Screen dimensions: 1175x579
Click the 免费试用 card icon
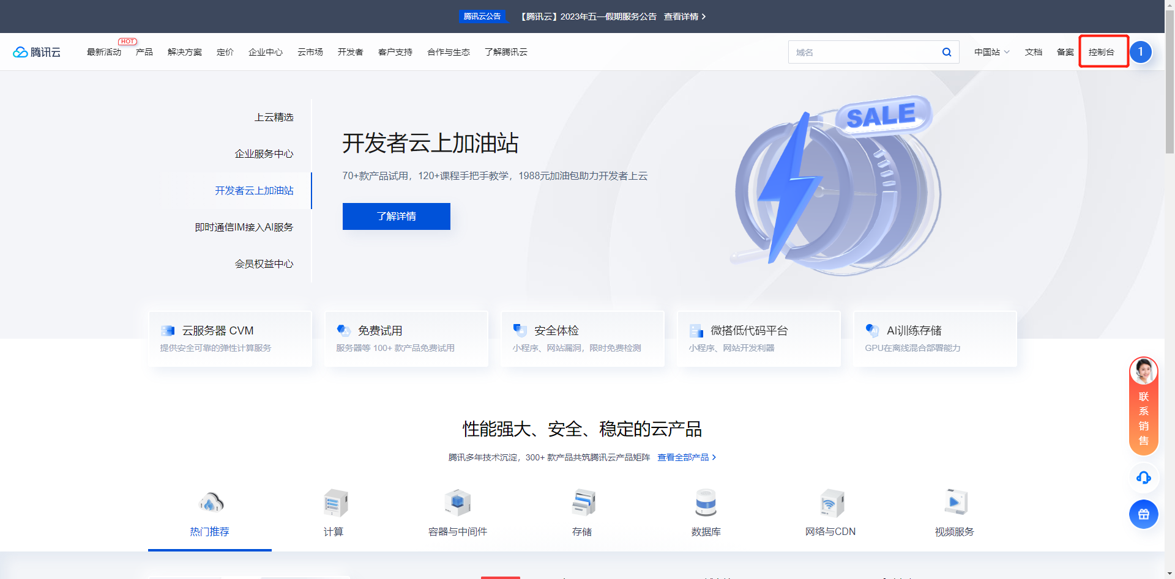[344, 331]
